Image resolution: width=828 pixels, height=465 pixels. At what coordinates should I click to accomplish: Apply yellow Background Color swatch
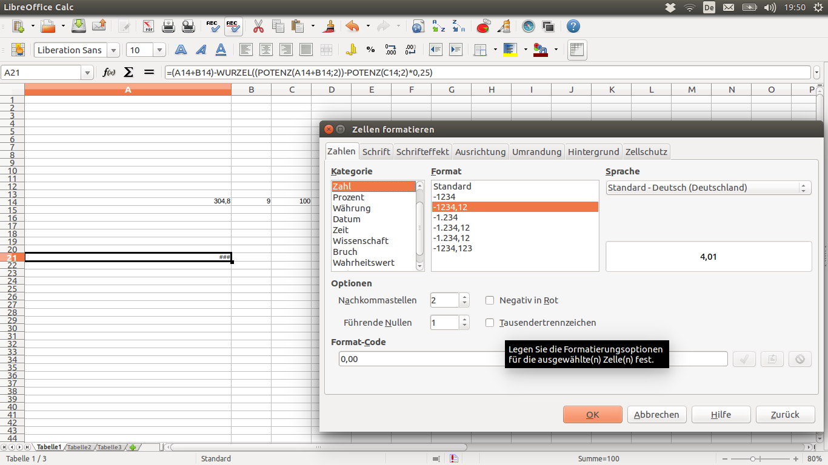510,50
